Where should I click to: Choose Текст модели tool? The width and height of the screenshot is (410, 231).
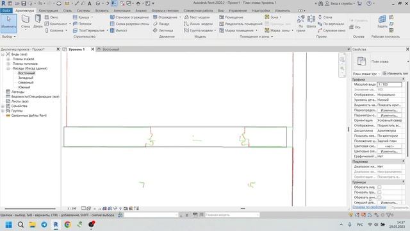197,17
